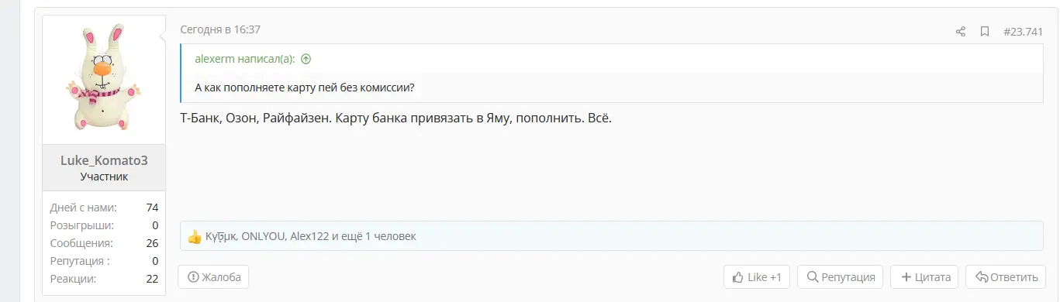Open the Реакции count 22
The image size is (1060, 302).
pyautogui.click(x=151, y=279)
